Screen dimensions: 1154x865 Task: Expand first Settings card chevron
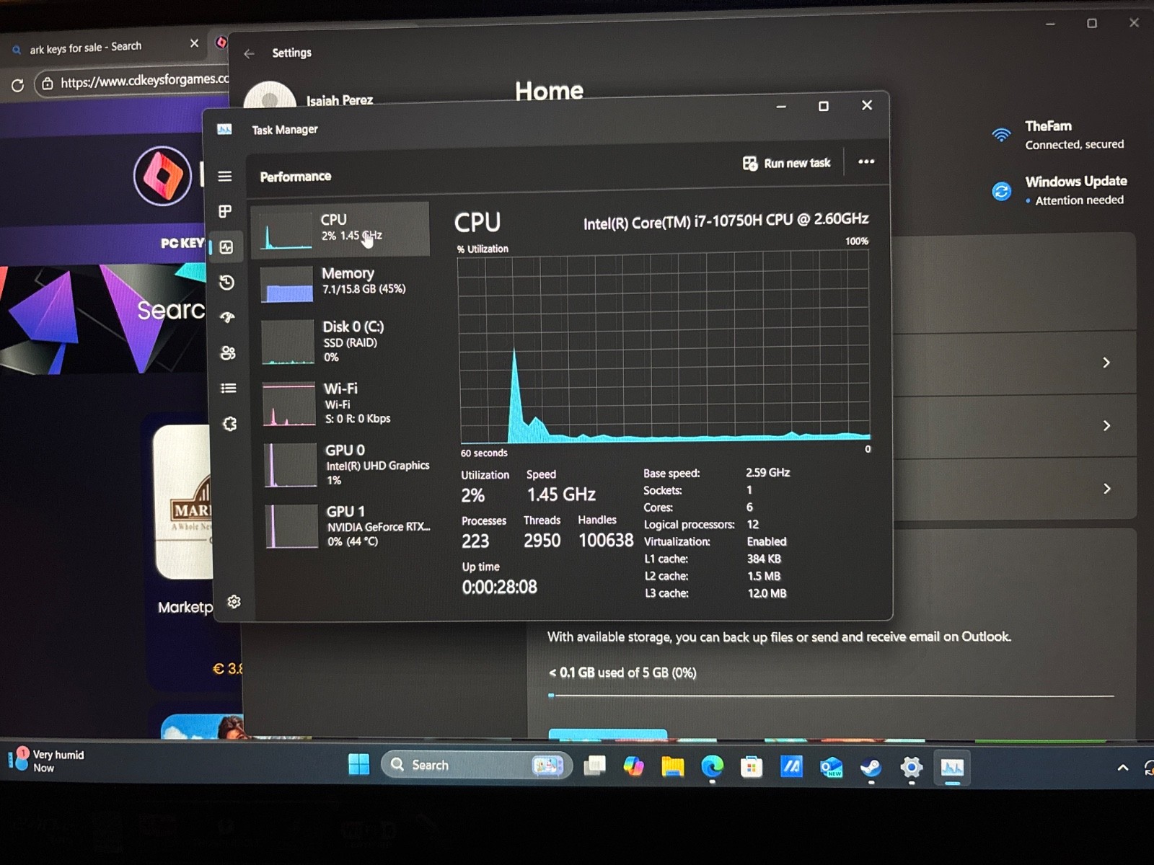1106,363
